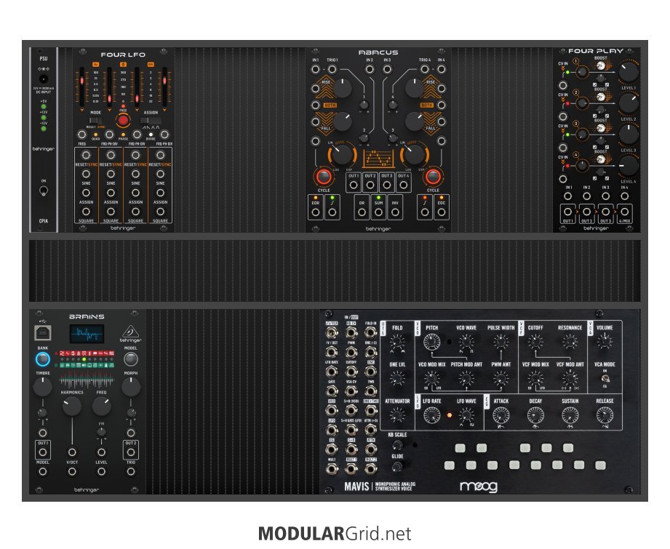Click the Abacus EOR output jack
670x549 pixels.
coord(315,212)
